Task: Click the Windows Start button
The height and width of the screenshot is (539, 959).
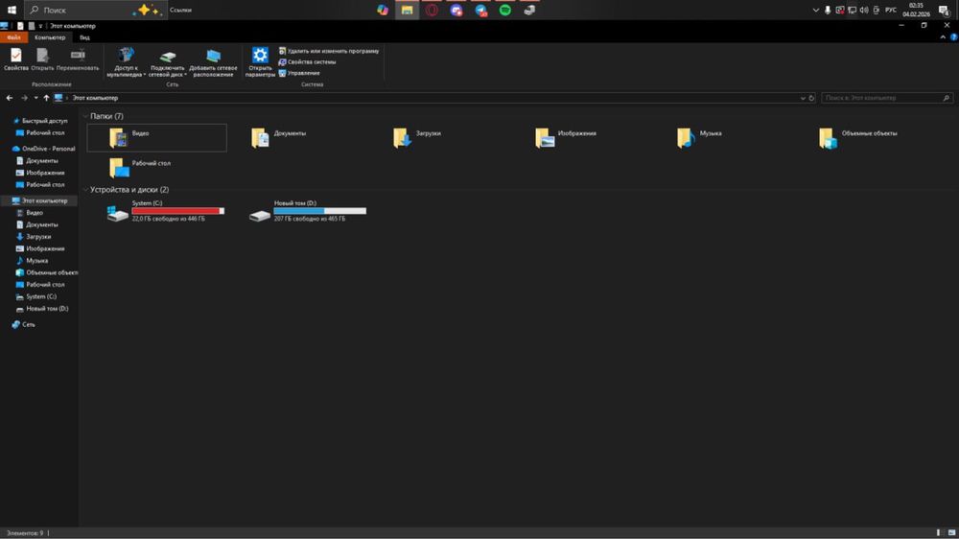Action: 12,10
